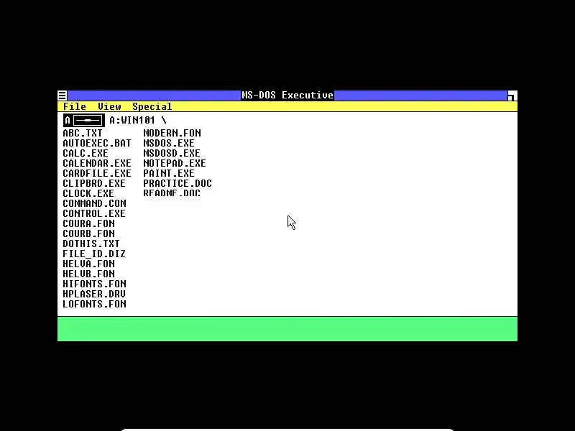
Task: Select MSDOS.EXE
Action: (169, 143)
